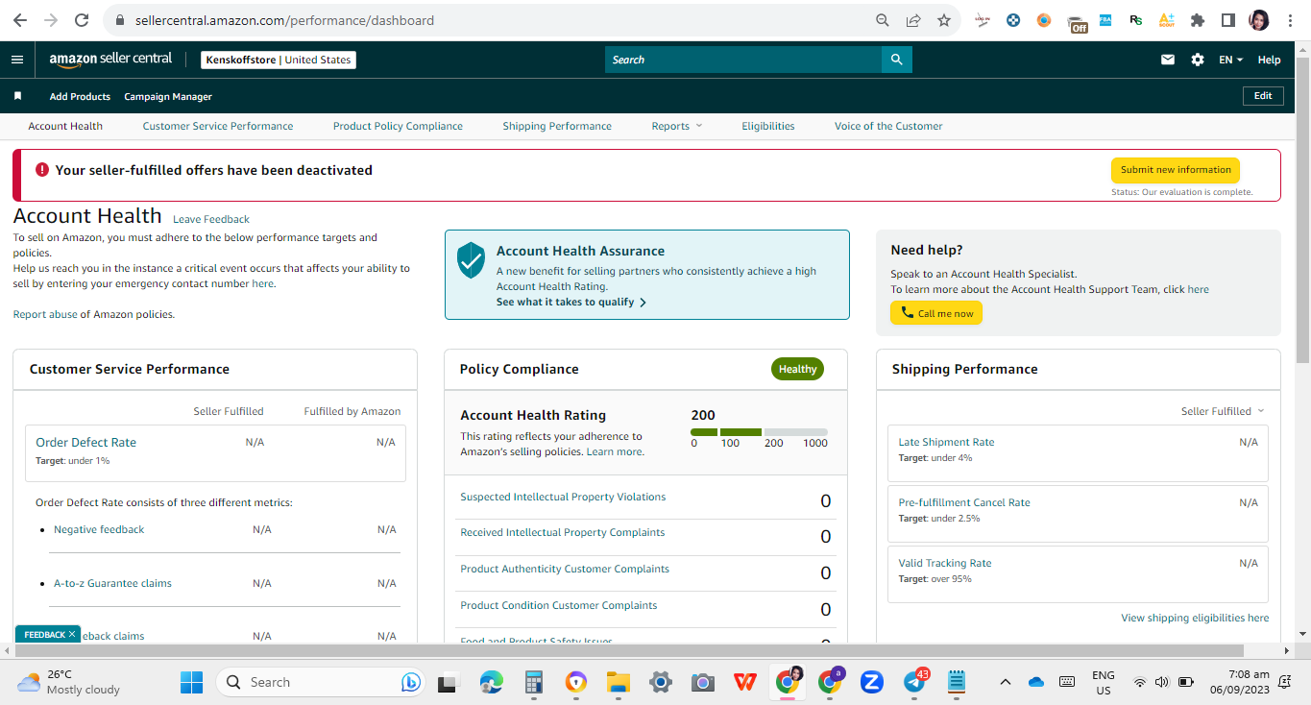The width and height of the screenshot is (1311, 705).
Task: Expand See what it takes to qualify
Action: 571,302
